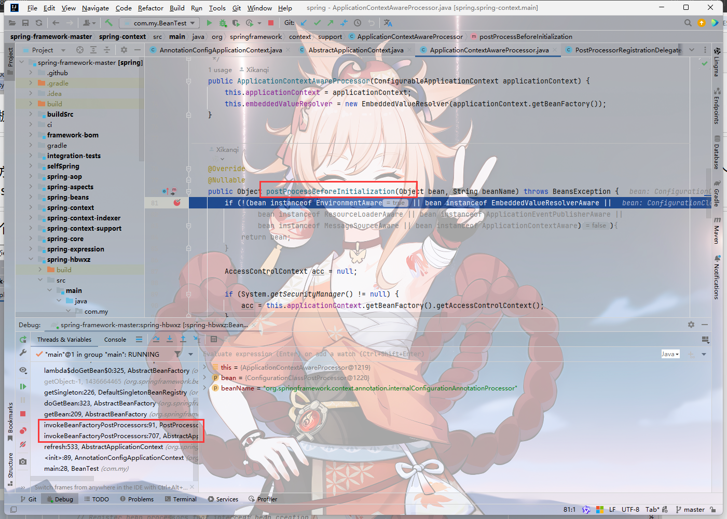This screenshot has width=727, height=519.
Task: Open the Problems tool window button
Action: pyautogui.click(x=137, y=499)
